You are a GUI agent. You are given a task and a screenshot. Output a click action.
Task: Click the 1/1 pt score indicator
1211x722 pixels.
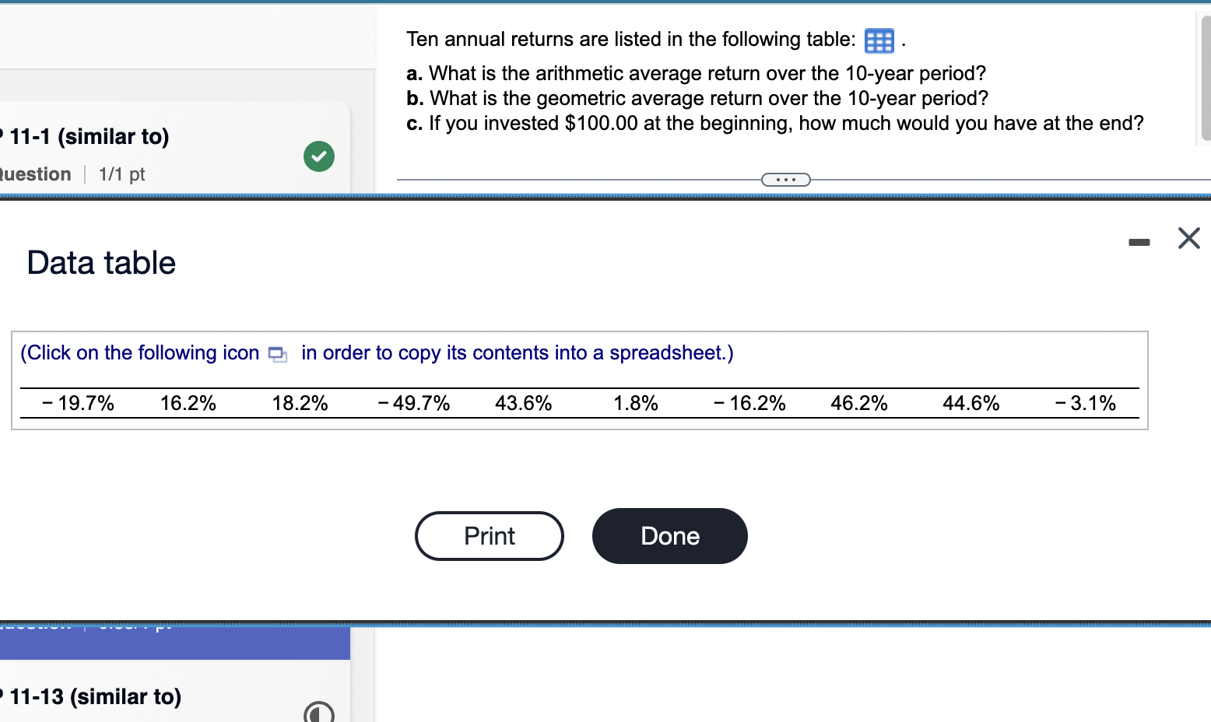point(121,174)
